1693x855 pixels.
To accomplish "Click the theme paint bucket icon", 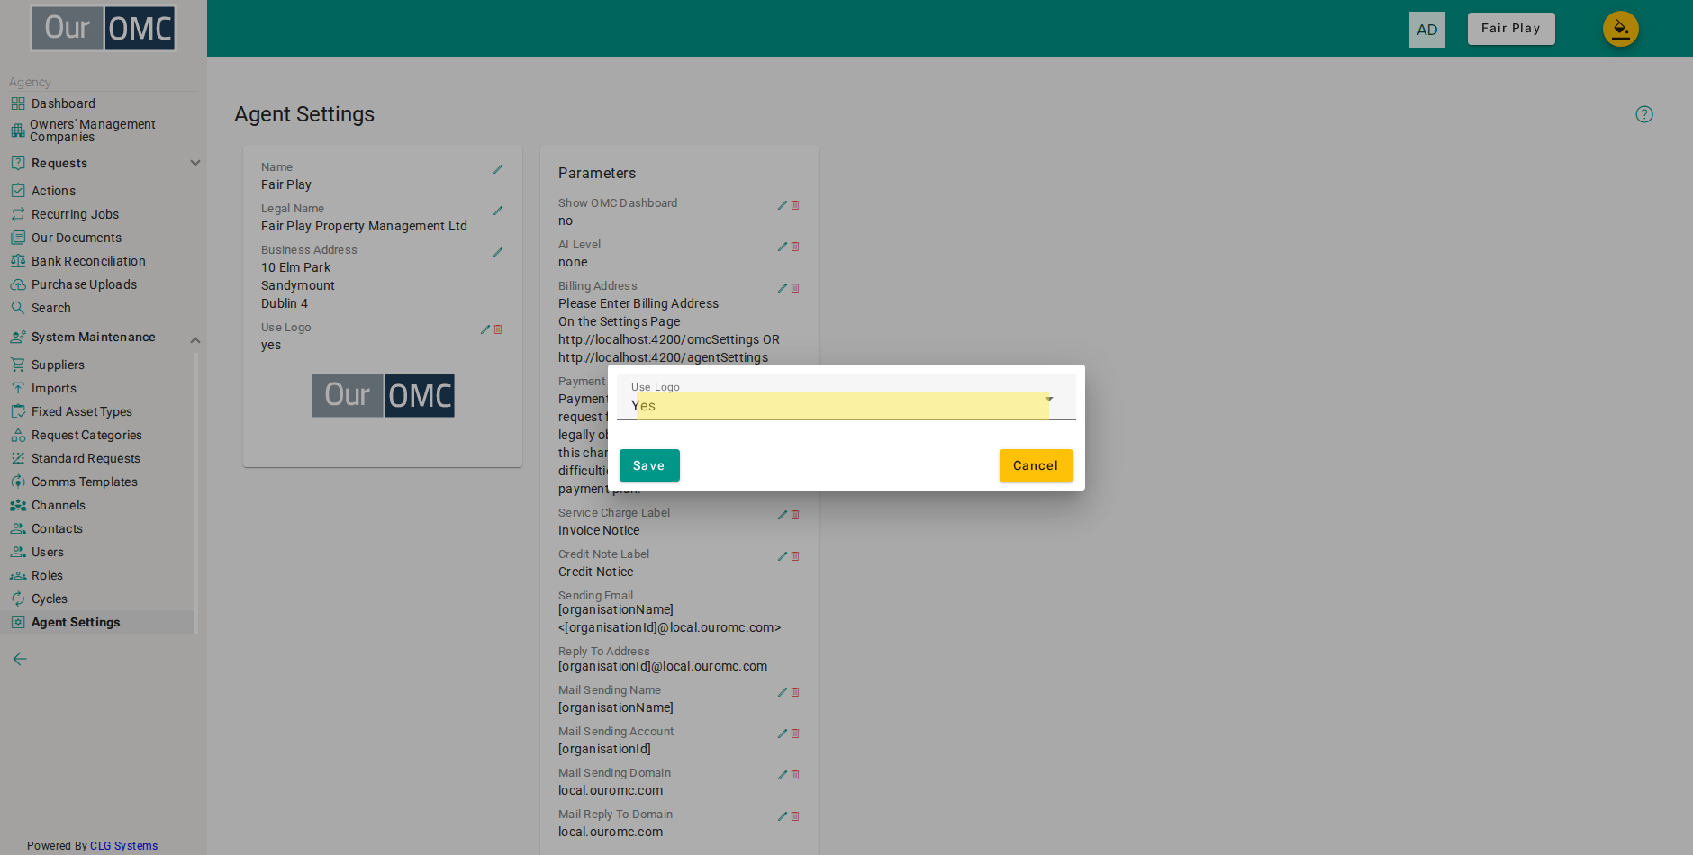I will 1620,29.
